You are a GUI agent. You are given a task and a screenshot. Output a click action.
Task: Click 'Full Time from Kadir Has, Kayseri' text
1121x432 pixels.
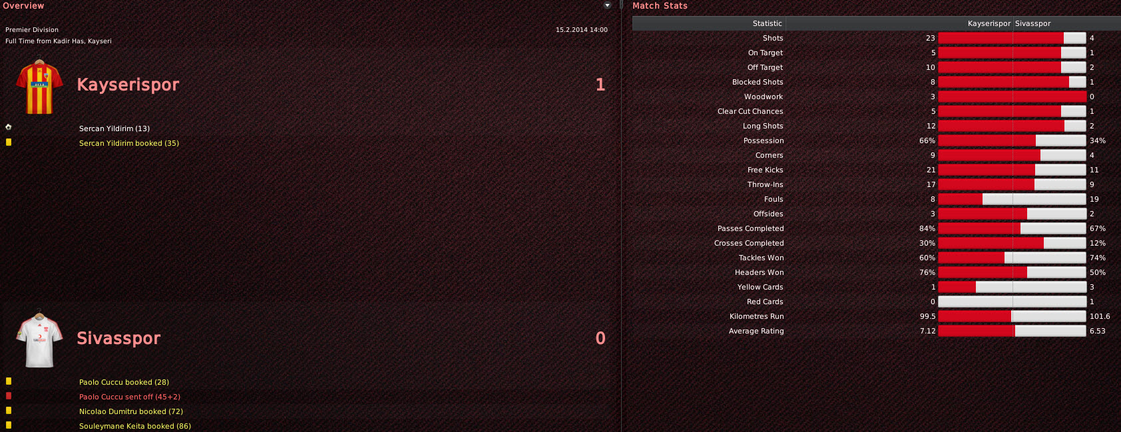tap(59, 41)
